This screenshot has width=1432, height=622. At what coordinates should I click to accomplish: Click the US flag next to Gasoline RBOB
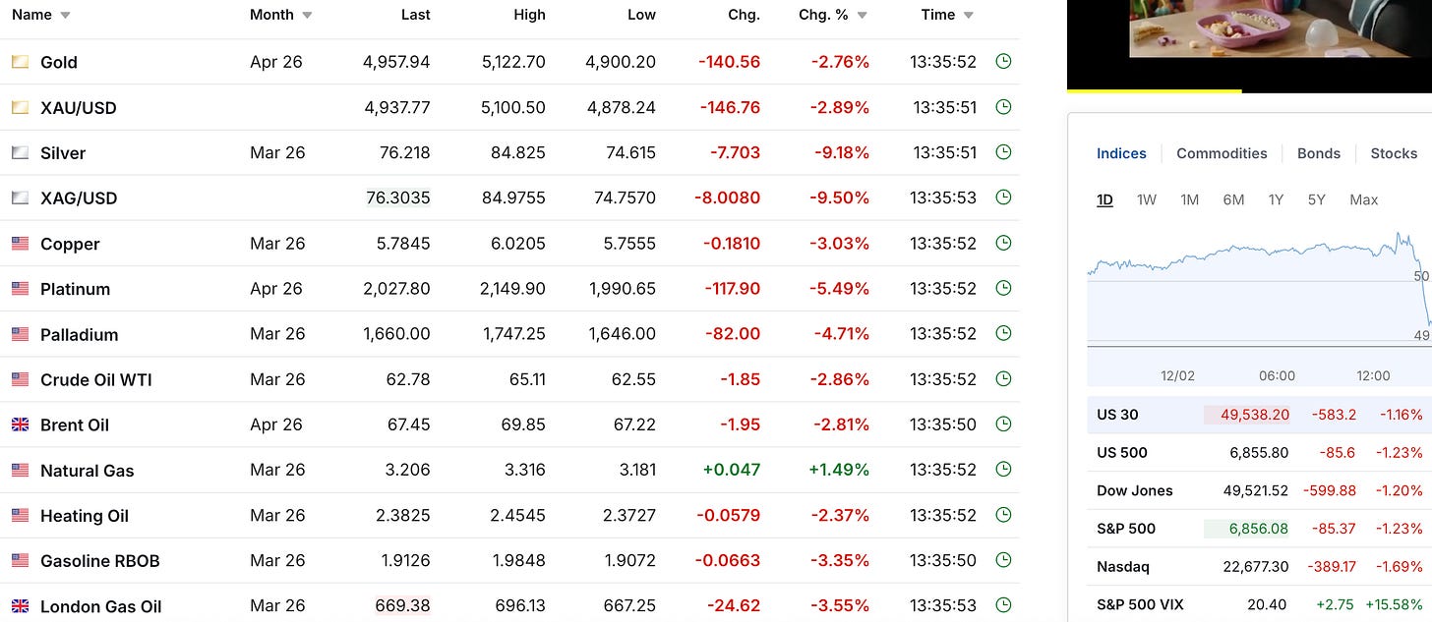[x=20, y=560]
